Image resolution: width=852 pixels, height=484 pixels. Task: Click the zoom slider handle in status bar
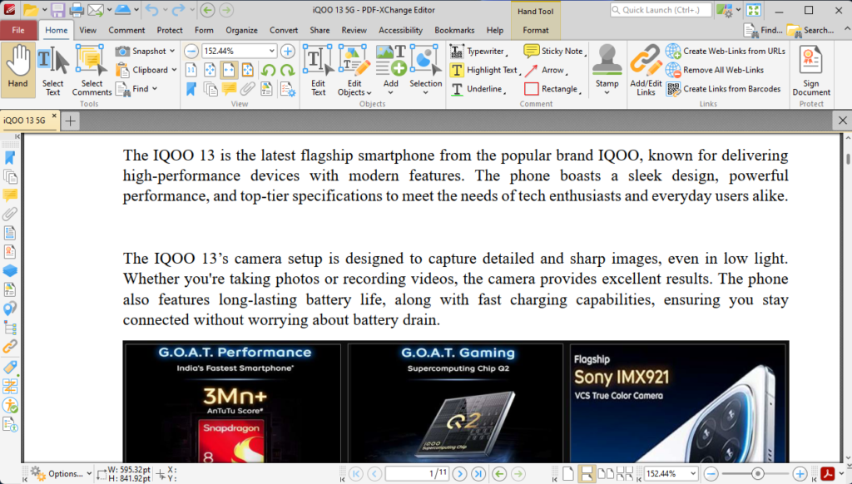pos(757,474)
